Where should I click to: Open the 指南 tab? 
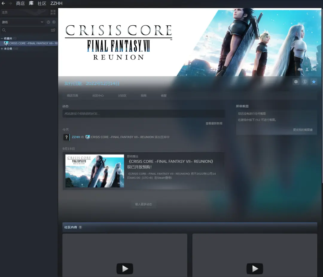pos(144,96)
